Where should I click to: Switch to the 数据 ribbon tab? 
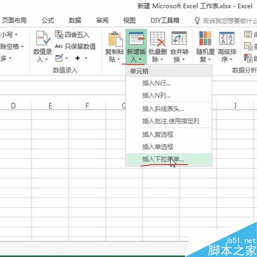[75, 21]
